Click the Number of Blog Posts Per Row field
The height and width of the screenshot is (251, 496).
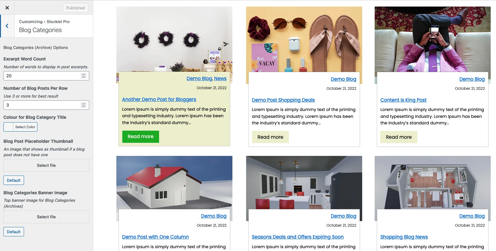tap(46, 105)
